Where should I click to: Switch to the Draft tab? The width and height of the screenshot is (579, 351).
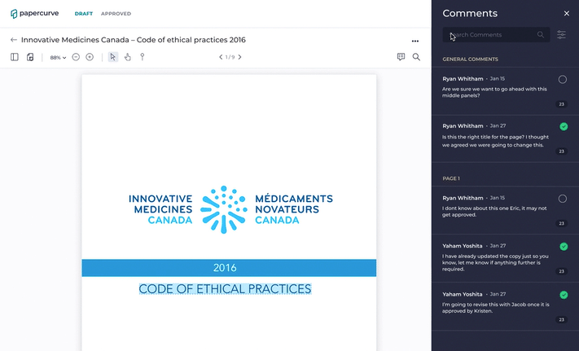pos(84,14)
